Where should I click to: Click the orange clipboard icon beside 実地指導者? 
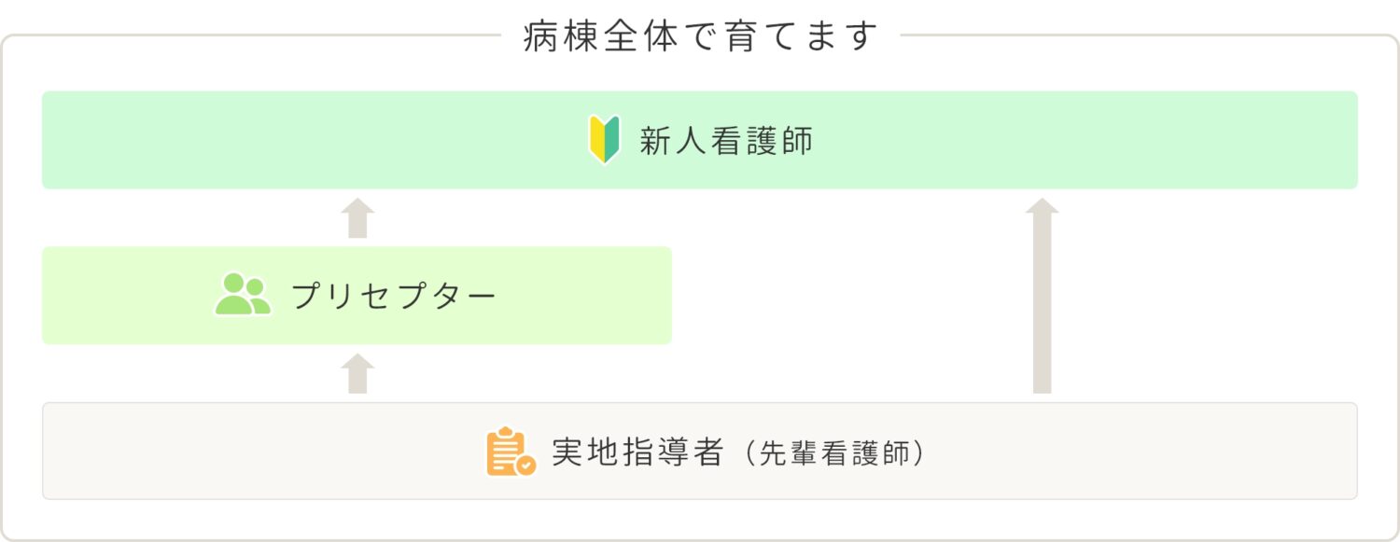click(x=511, y=452)
